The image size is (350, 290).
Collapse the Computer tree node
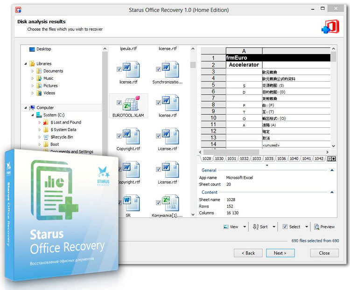coord(26,108)
